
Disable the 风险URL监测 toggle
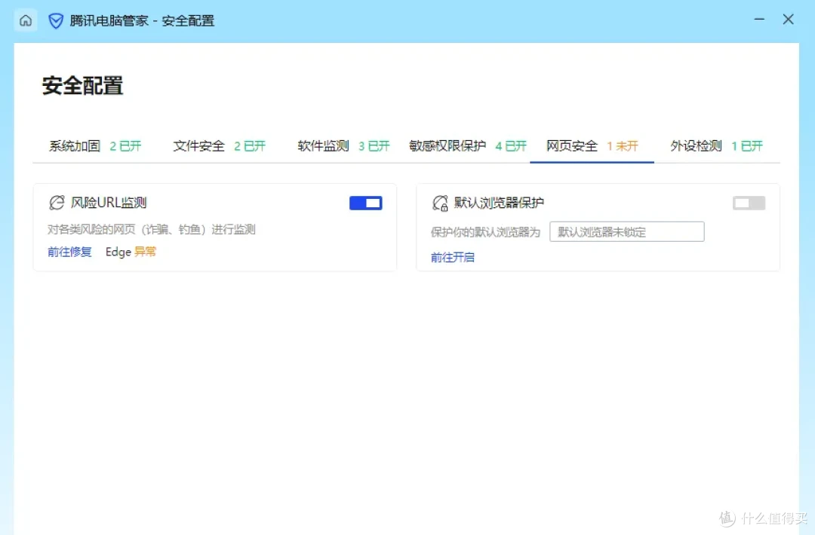(x=365, y=203)
